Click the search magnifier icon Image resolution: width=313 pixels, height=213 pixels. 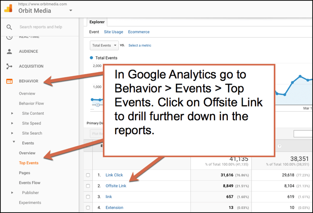coord(9,27)
